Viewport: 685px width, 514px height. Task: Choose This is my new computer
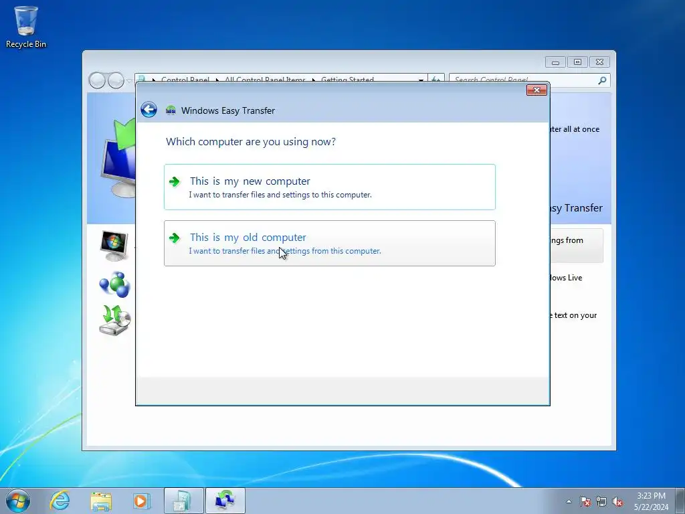click(x=329, y=187)
